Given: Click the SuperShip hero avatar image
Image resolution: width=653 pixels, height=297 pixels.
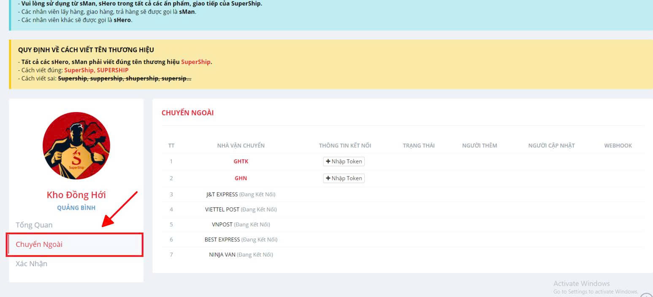Looking at the screenshot, I should (76, 146).
